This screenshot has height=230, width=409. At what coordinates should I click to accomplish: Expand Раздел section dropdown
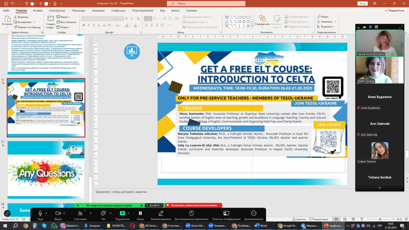64,27
